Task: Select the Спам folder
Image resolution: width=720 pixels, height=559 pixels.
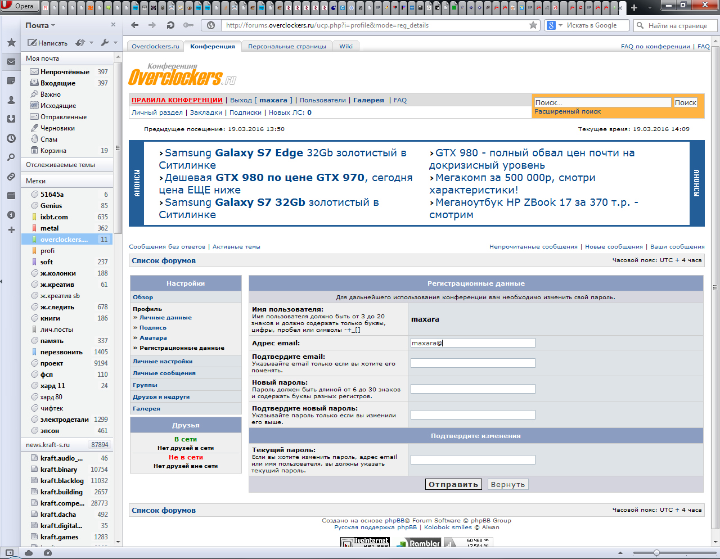Action: coord(67,139)
